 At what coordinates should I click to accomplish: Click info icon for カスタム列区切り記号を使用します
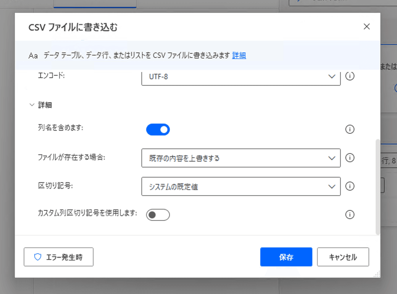tap(350, 215)
